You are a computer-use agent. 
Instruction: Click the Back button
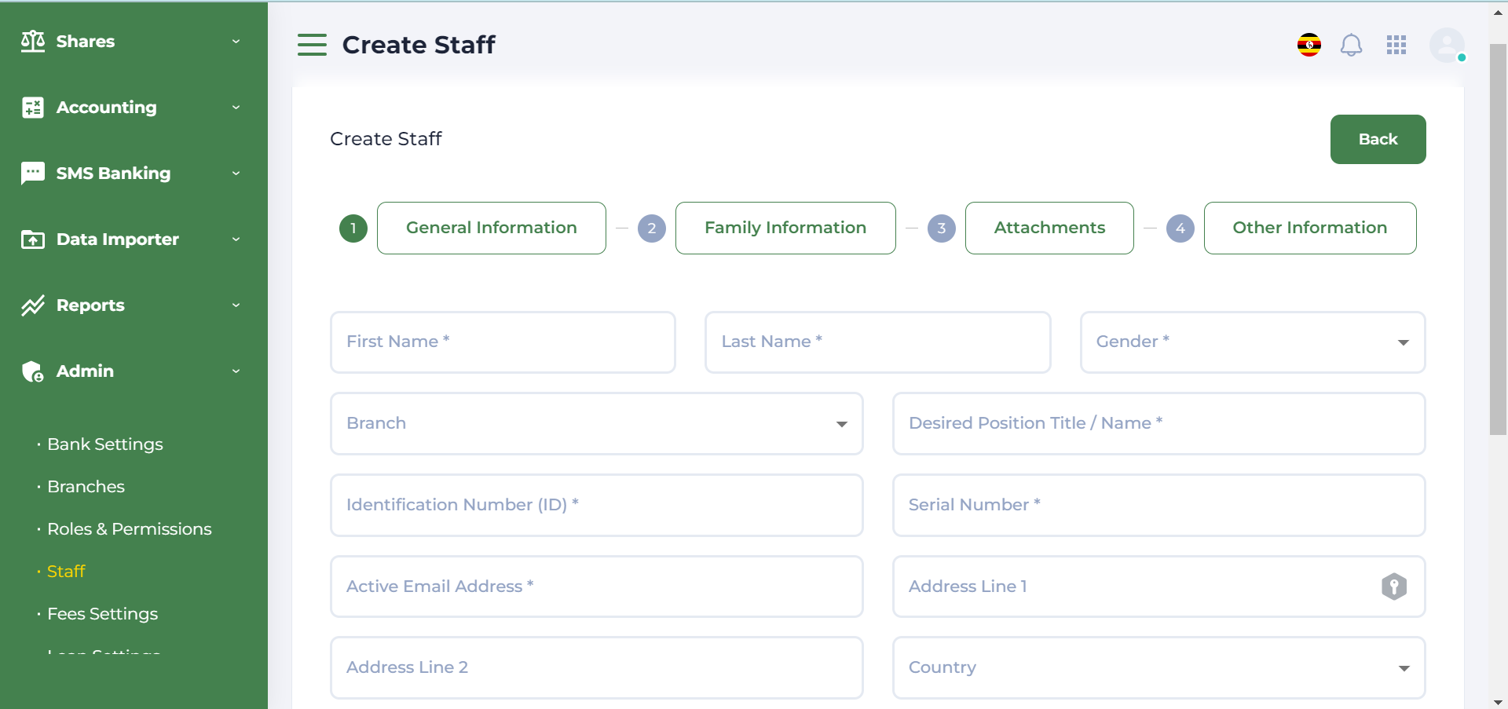(x=1378, y=139)
